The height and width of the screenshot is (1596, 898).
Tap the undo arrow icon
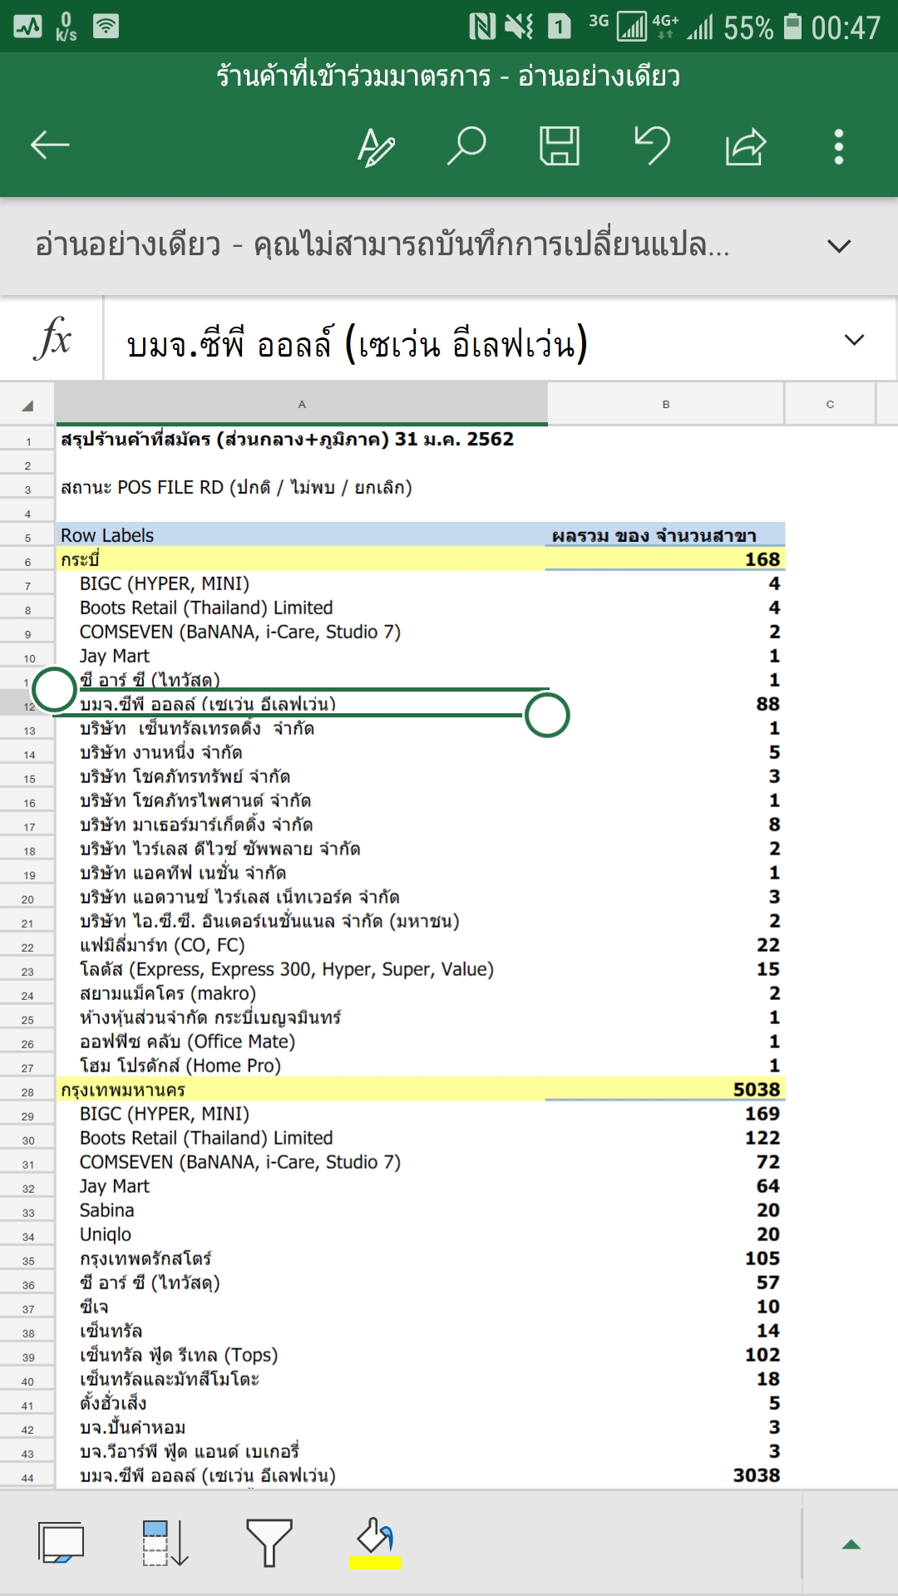point(653,145)
